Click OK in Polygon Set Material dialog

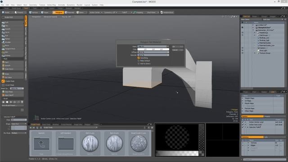coord(178,47)
